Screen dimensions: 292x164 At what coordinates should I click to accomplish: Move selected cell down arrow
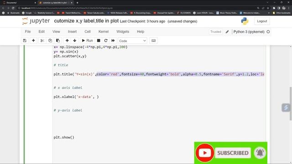[75, 41]
